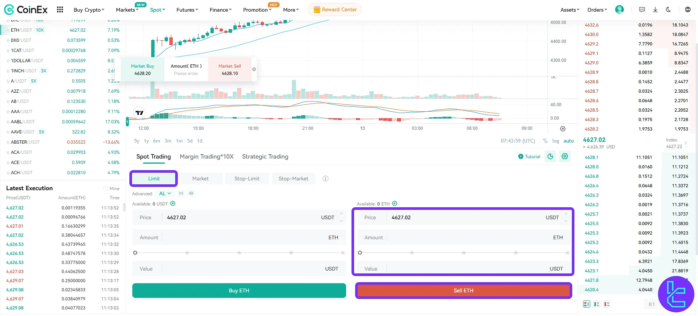Open the pie chart asset icon
The height and width of the screenshot is (316, 698).
(x=550, y=156)
